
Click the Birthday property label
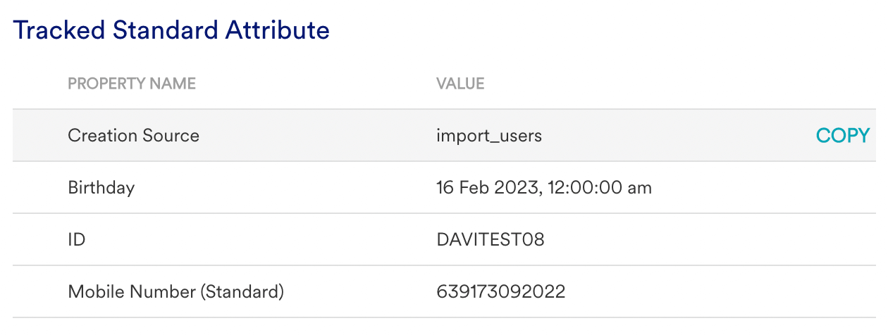[x=101, y=188]
